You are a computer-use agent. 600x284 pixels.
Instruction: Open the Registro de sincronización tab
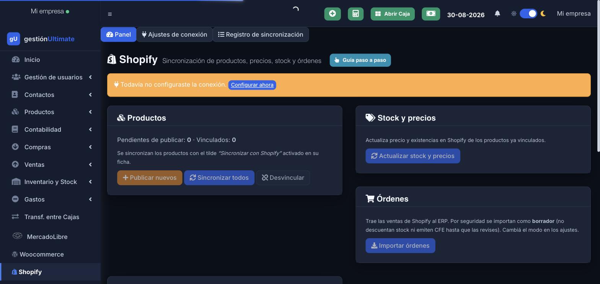[x=261, y=34]
